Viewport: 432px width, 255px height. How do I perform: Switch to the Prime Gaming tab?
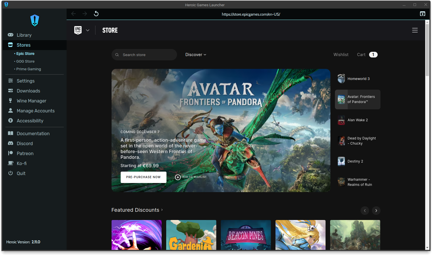28,69
